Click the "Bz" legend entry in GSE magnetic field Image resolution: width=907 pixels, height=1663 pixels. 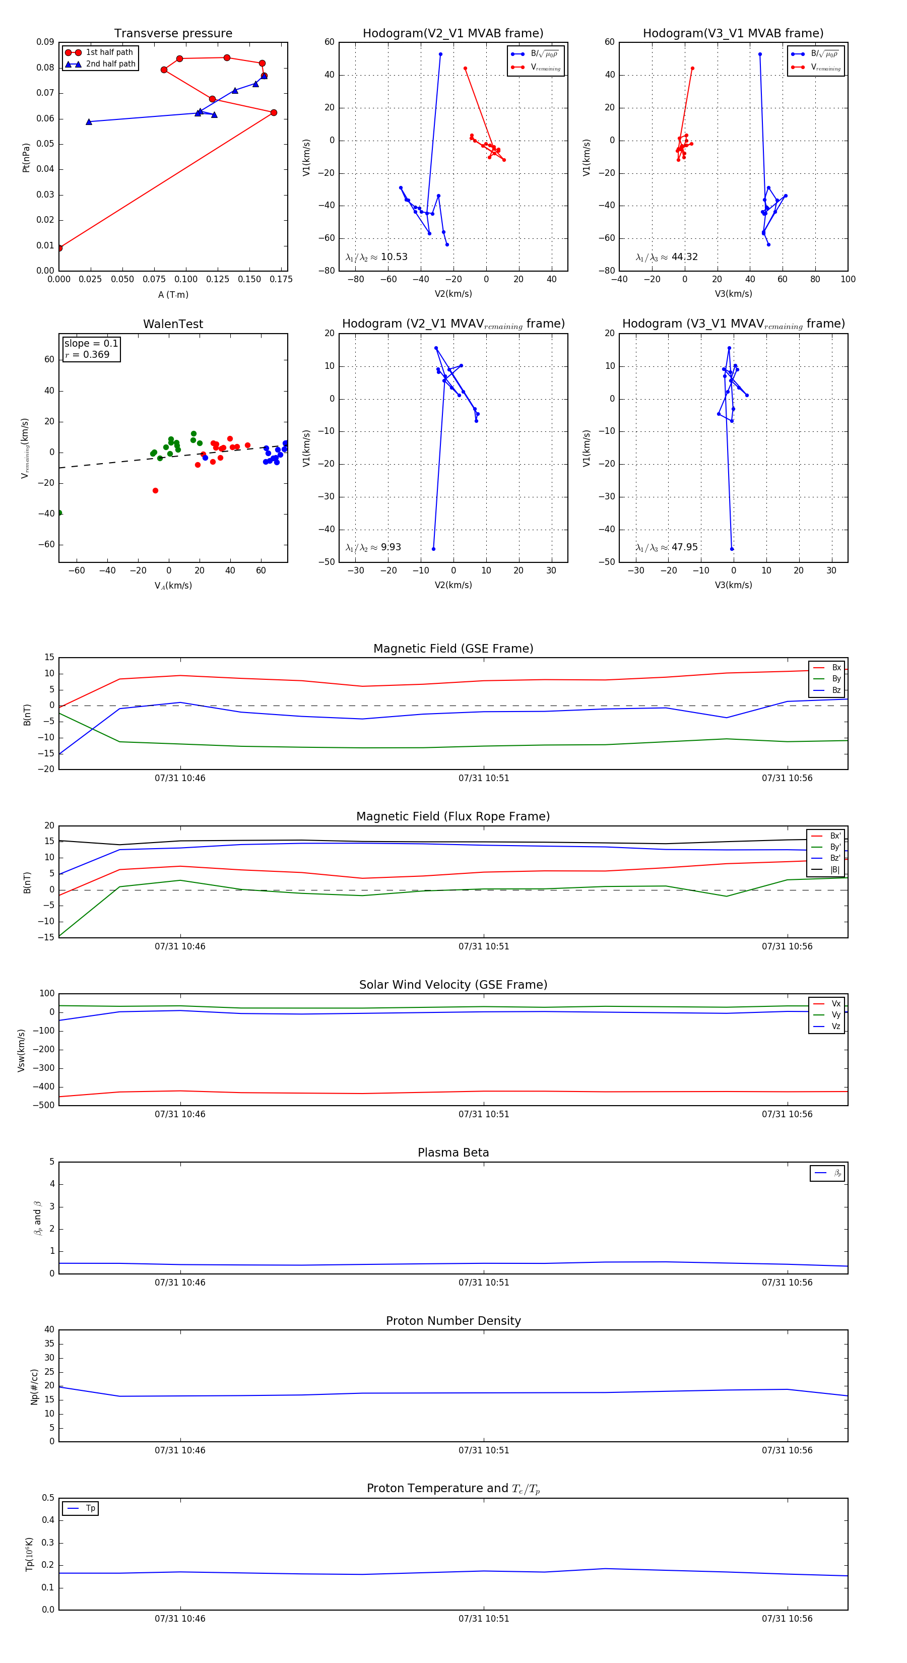(x=827, y=691)
